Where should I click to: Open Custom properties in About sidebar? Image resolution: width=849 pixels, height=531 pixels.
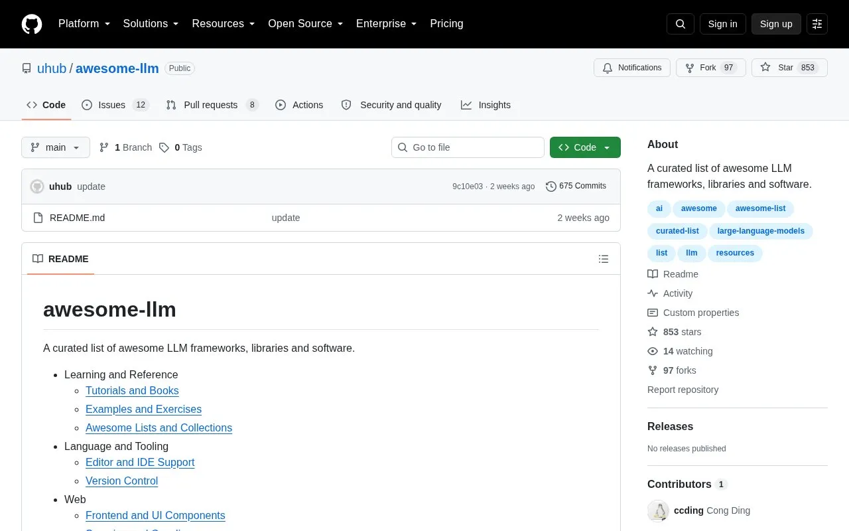[x=693, y=313]
